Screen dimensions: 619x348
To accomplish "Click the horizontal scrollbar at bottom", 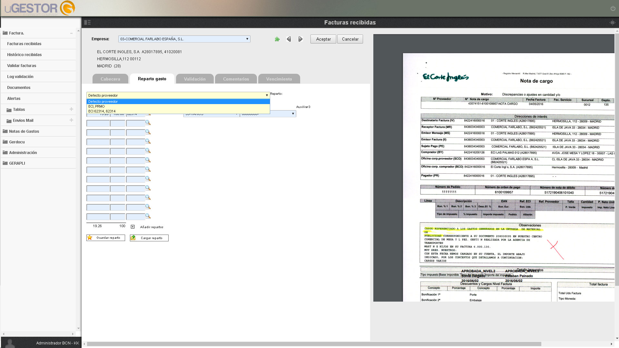I will coord(314,344).
